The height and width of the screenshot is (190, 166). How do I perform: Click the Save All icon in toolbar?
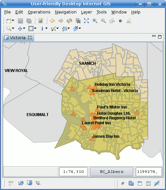click(29, 21)
